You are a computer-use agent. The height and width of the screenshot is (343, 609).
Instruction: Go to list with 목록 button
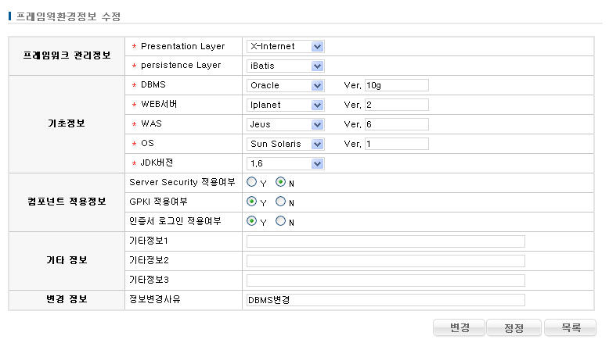click(568, 327)
